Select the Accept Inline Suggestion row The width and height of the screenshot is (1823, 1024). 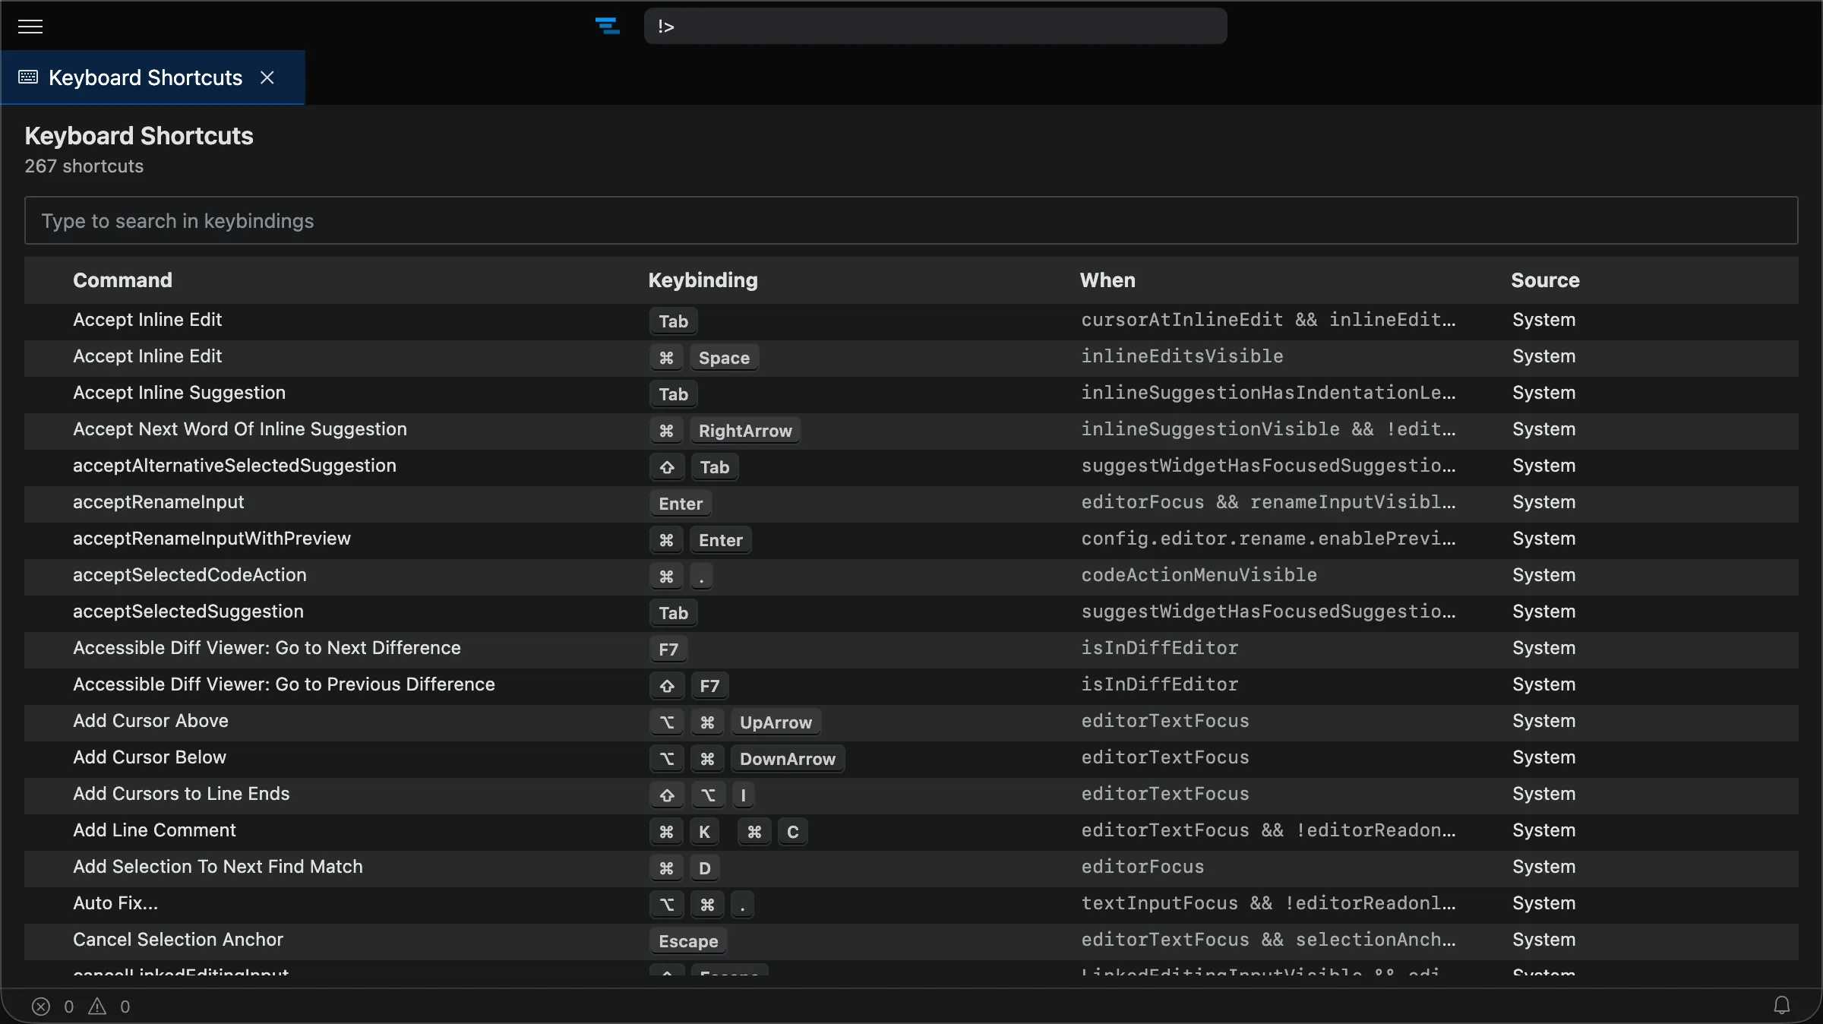point(912,393)
